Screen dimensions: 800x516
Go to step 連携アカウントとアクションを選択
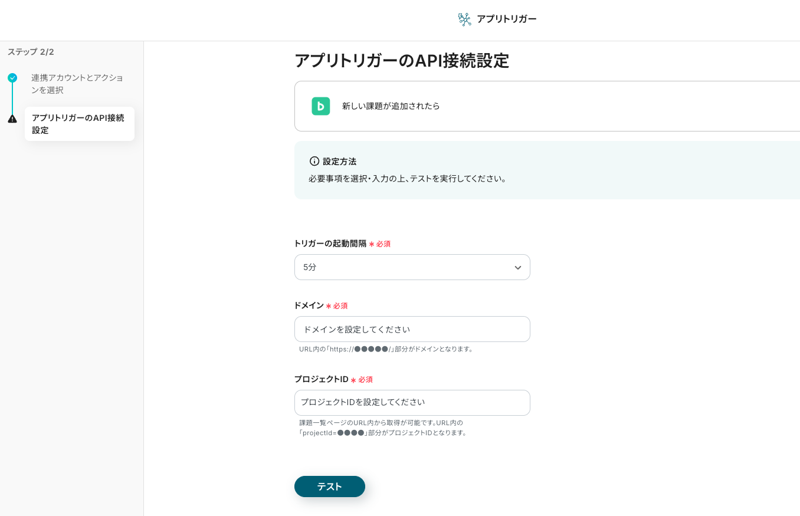click(x=77, y=84)
